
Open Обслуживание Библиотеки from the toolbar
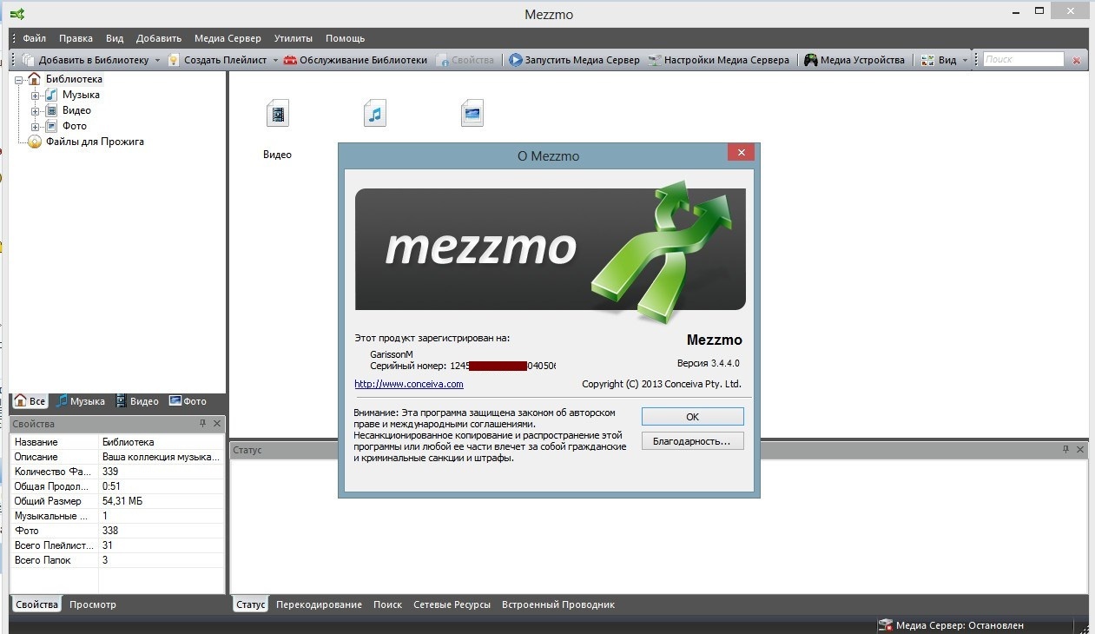(355, 60)
